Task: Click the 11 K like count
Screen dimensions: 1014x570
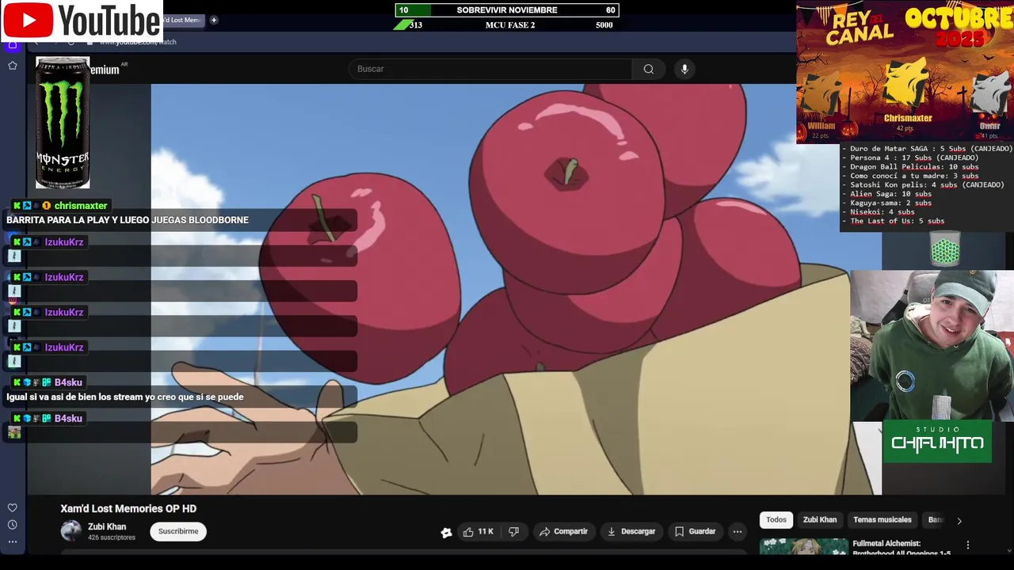Action: (486, 532)
